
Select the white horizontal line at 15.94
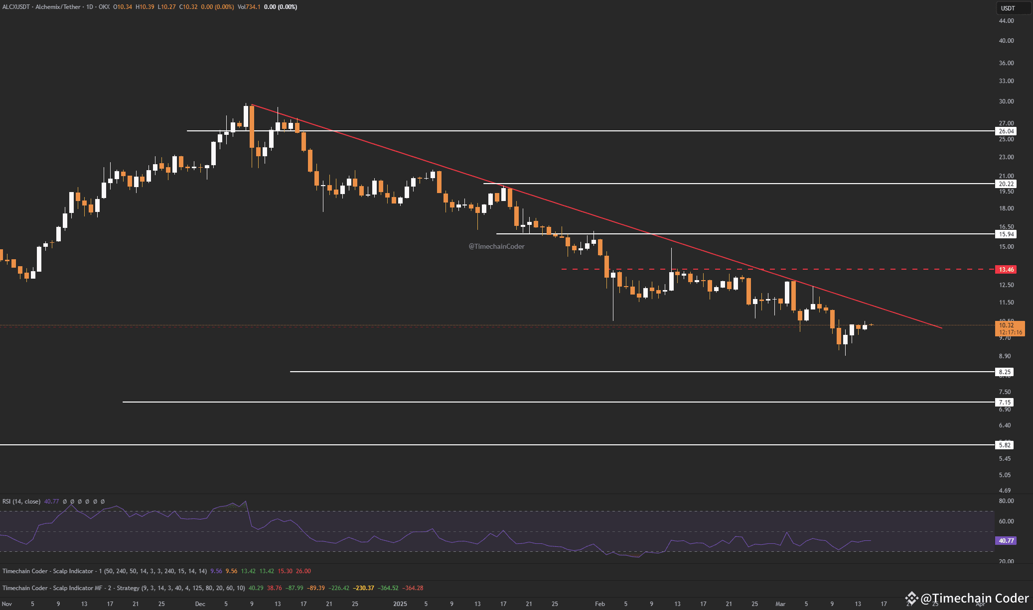pos(745,234)
